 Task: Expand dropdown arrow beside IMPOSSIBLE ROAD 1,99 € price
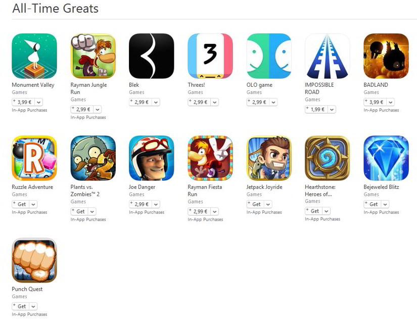pos(332,110)
